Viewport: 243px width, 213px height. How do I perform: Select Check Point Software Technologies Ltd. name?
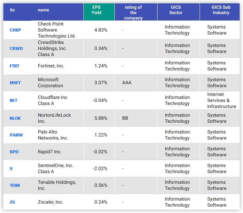coord(57,30)
